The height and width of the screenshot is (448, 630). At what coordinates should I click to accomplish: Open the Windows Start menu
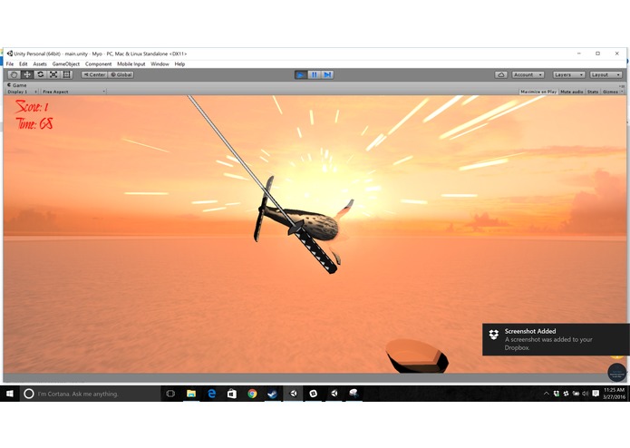pyautogui.click(x=10, y=394)
